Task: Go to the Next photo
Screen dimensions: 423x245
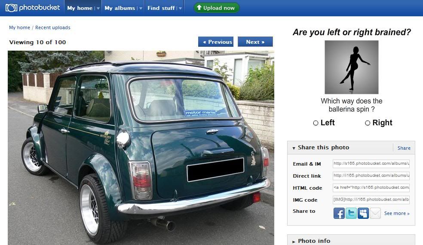Action: (x=255, y=42)
